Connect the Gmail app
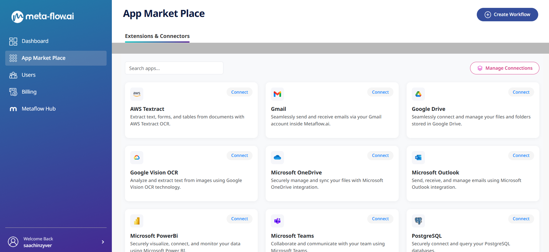 tap(380, 92)
